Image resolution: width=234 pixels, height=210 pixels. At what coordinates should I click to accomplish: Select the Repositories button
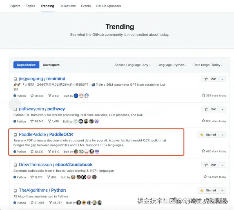[x=26, y=65]
